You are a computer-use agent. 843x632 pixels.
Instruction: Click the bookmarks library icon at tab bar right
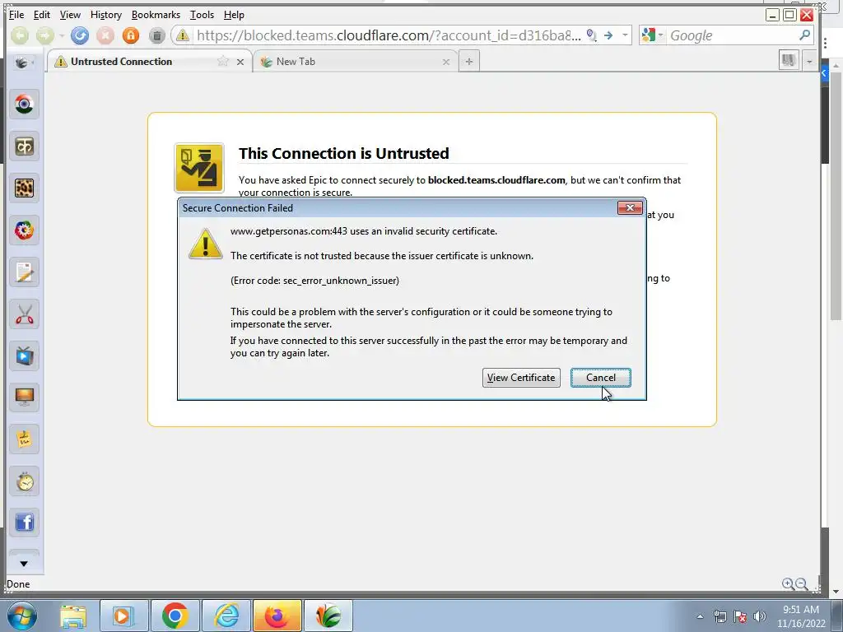tap(789, 60)
